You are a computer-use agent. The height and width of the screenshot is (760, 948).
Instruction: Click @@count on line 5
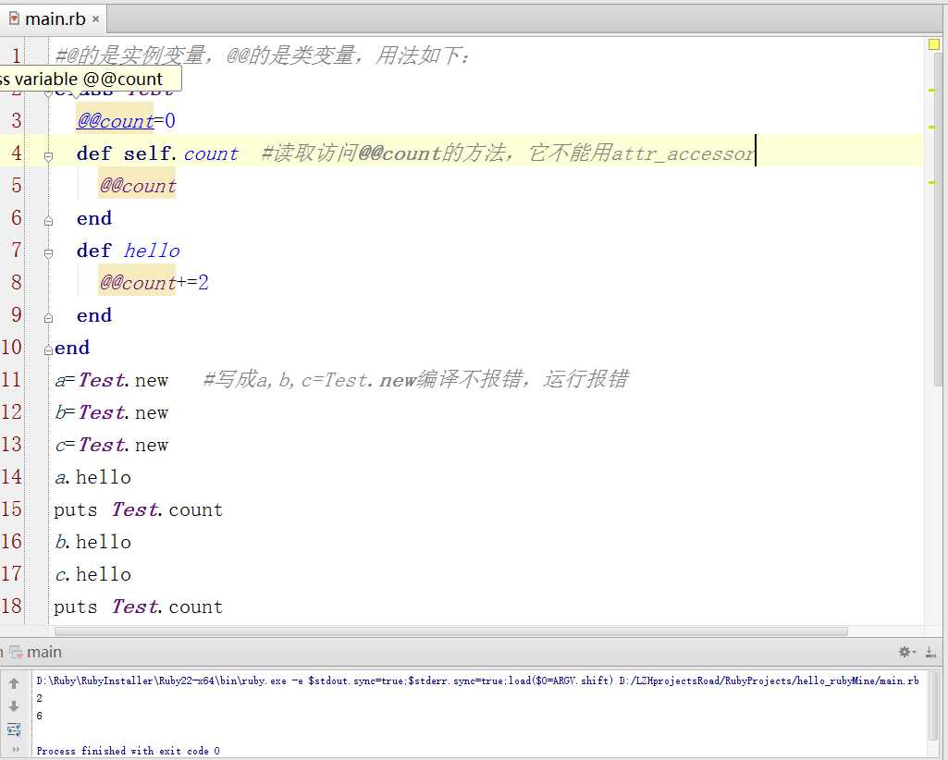(x=138, y=186)
